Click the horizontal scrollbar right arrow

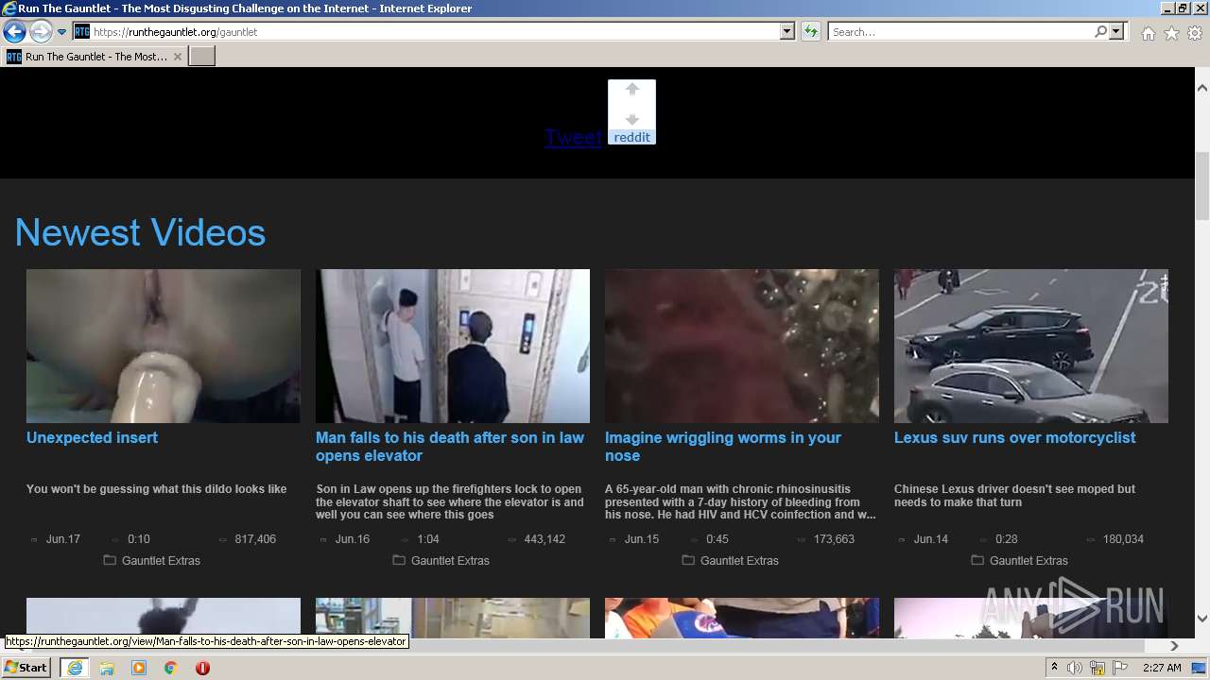[x=1174, y=646]
